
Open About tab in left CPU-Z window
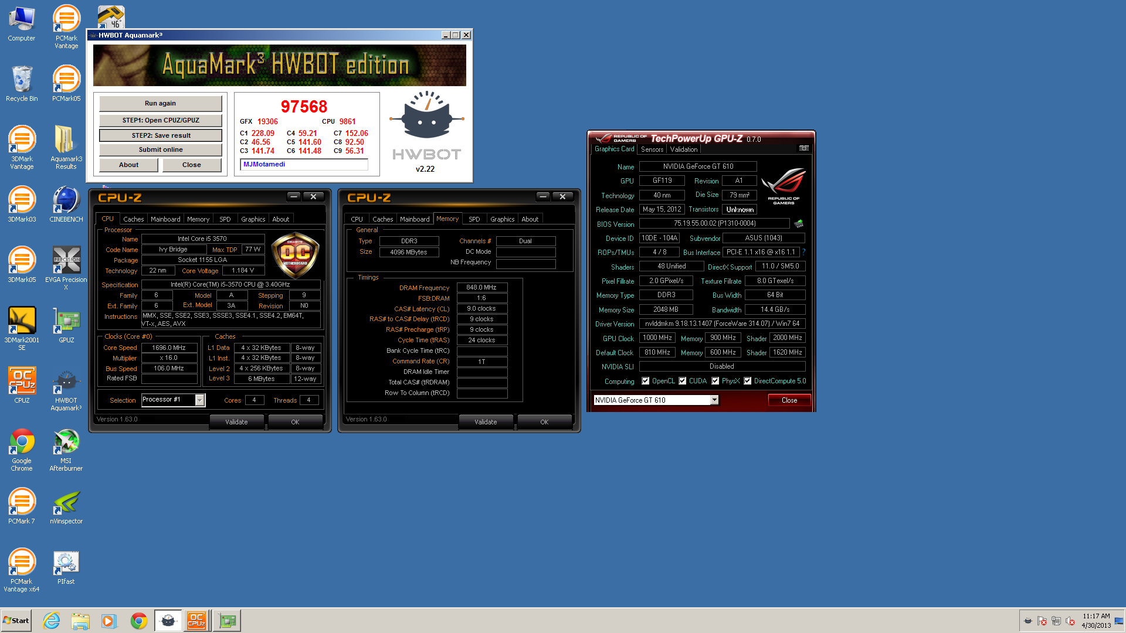coord(280,219)
